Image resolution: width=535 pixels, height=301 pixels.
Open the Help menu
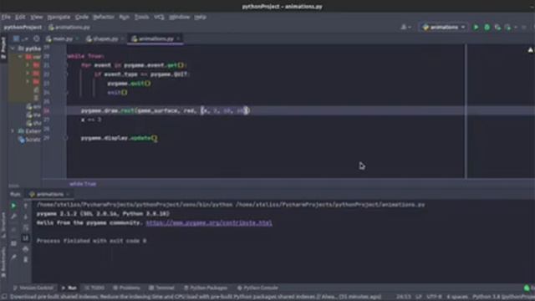[201, 17]
